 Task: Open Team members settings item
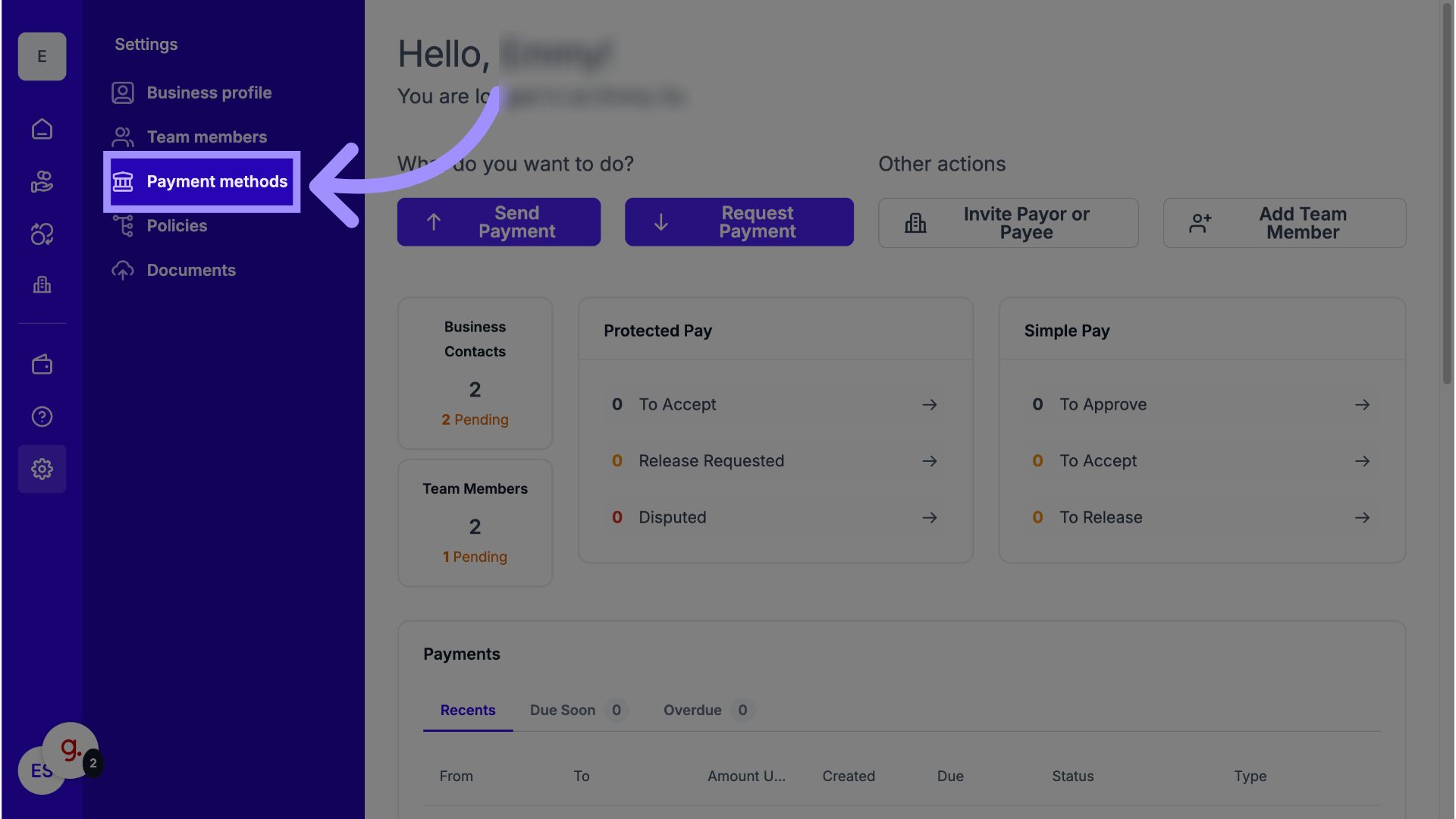point(206,137)
